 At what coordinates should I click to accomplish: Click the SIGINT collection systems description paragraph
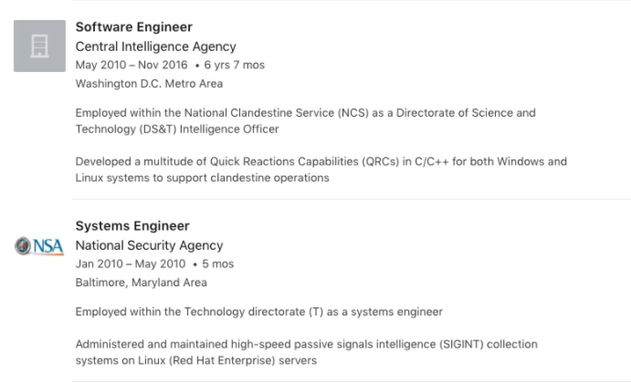(x=307, y=353)
